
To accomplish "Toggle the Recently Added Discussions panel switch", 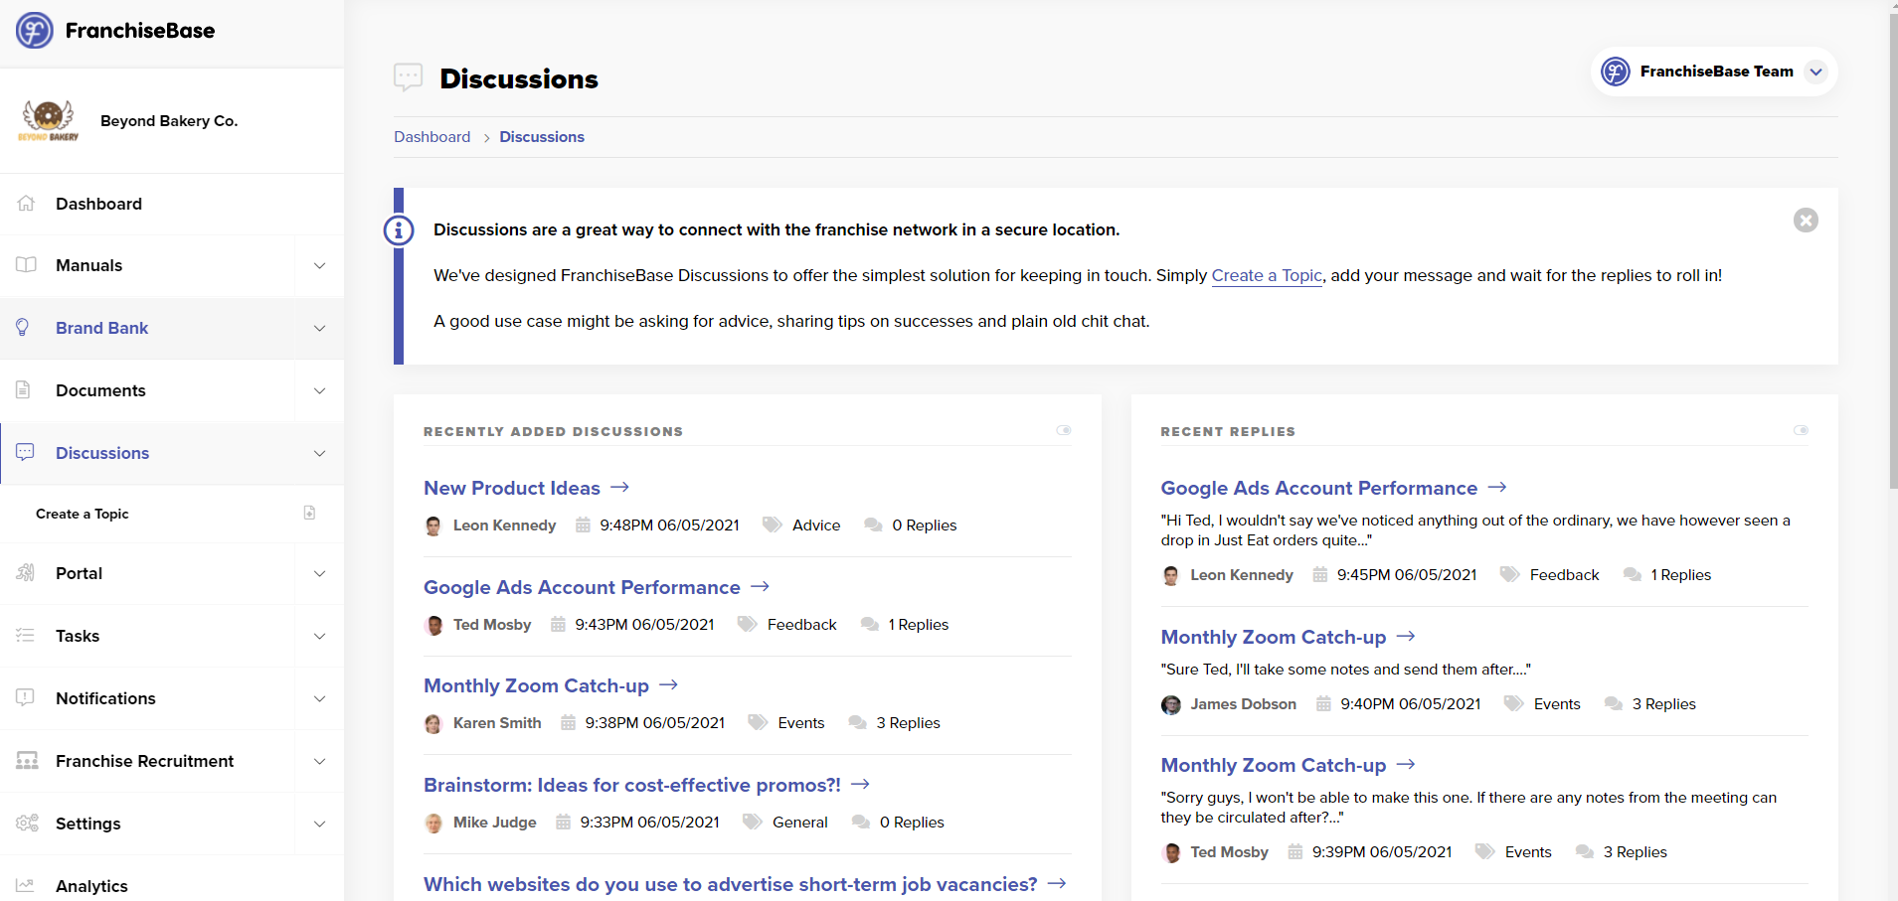I will tap(1064, 431).
